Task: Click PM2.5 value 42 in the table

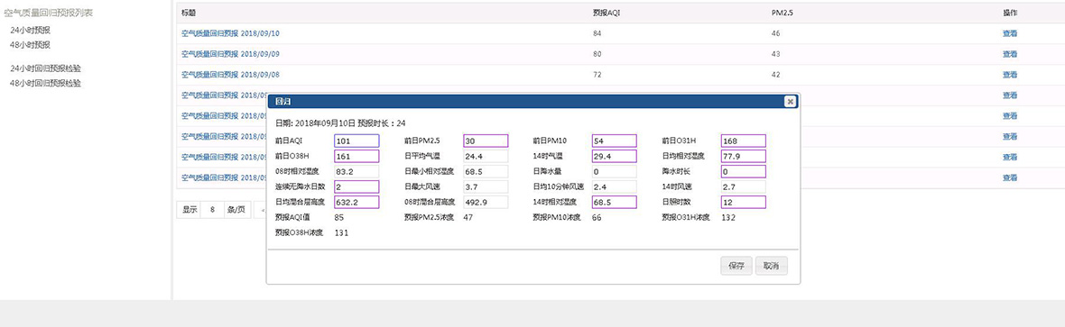Action: click(x=775, y=75)
